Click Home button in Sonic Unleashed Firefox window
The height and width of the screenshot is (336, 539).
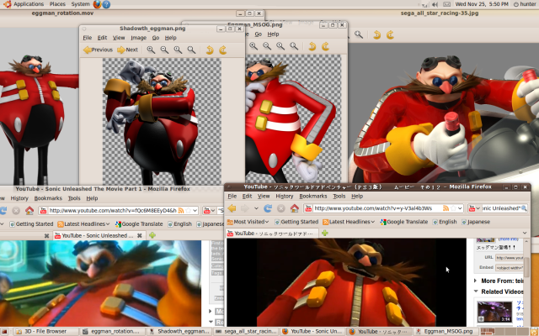click(29, 210)
